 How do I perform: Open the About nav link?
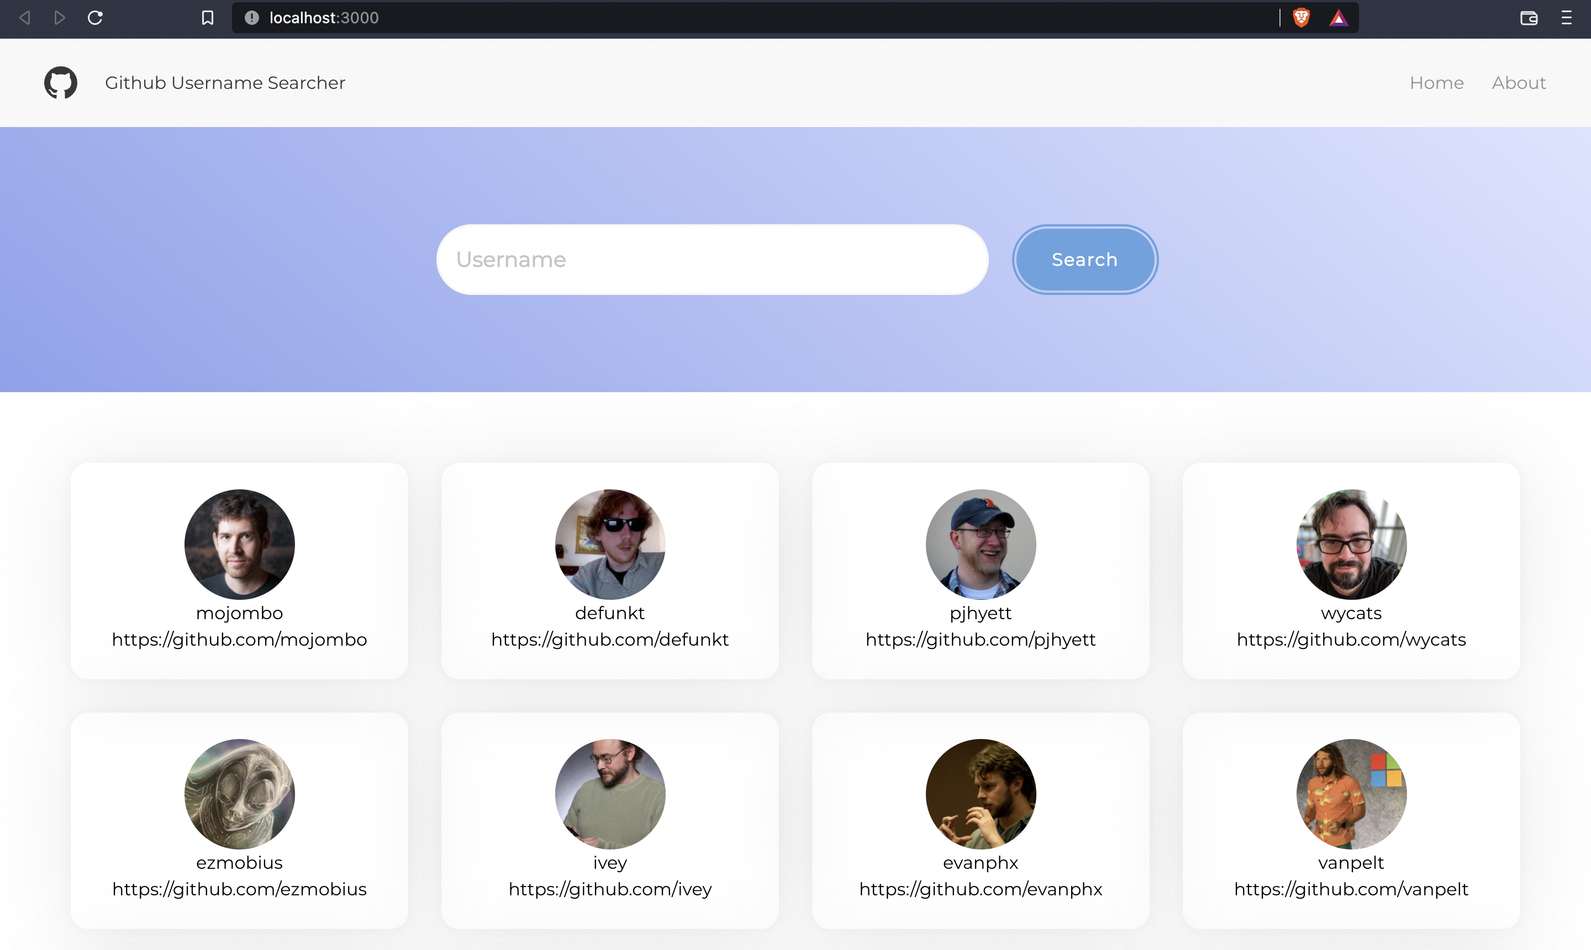pos(1519,83)
